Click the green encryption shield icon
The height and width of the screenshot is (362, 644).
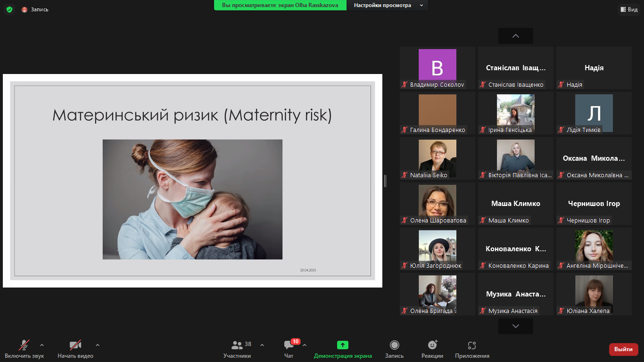[x=9, y=9]
